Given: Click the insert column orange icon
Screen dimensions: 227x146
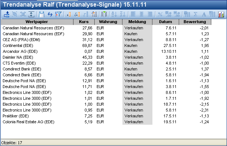Looking at the screenshot, I should tap(69, 14).
